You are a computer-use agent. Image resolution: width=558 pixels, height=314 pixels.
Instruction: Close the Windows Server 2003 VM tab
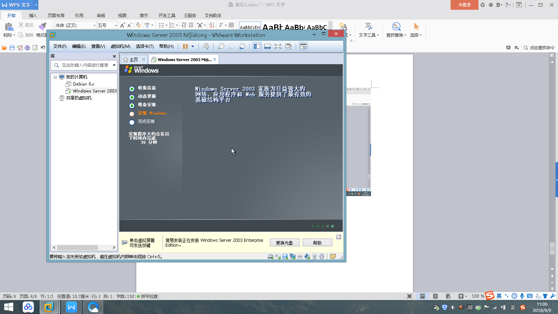point(215,59)
